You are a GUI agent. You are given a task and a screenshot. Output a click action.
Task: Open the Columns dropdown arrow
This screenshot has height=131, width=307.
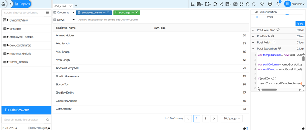[x=74, y=12]
